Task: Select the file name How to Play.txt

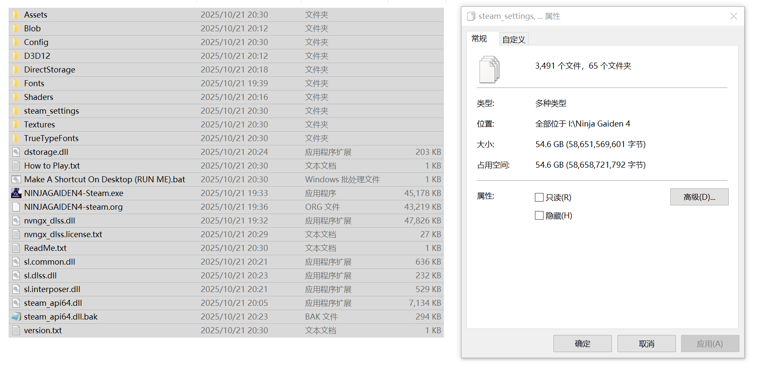Action: (52, 166)
